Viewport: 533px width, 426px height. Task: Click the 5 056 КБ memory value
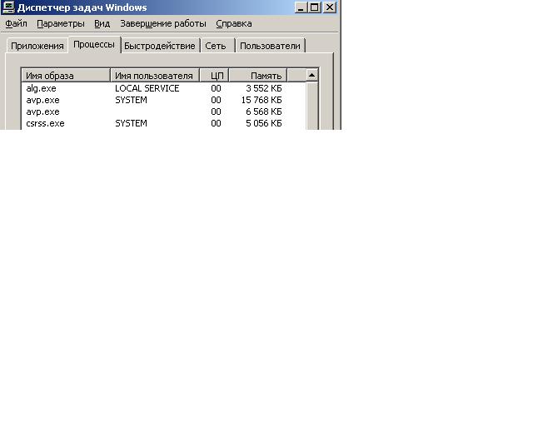point(264,123)
